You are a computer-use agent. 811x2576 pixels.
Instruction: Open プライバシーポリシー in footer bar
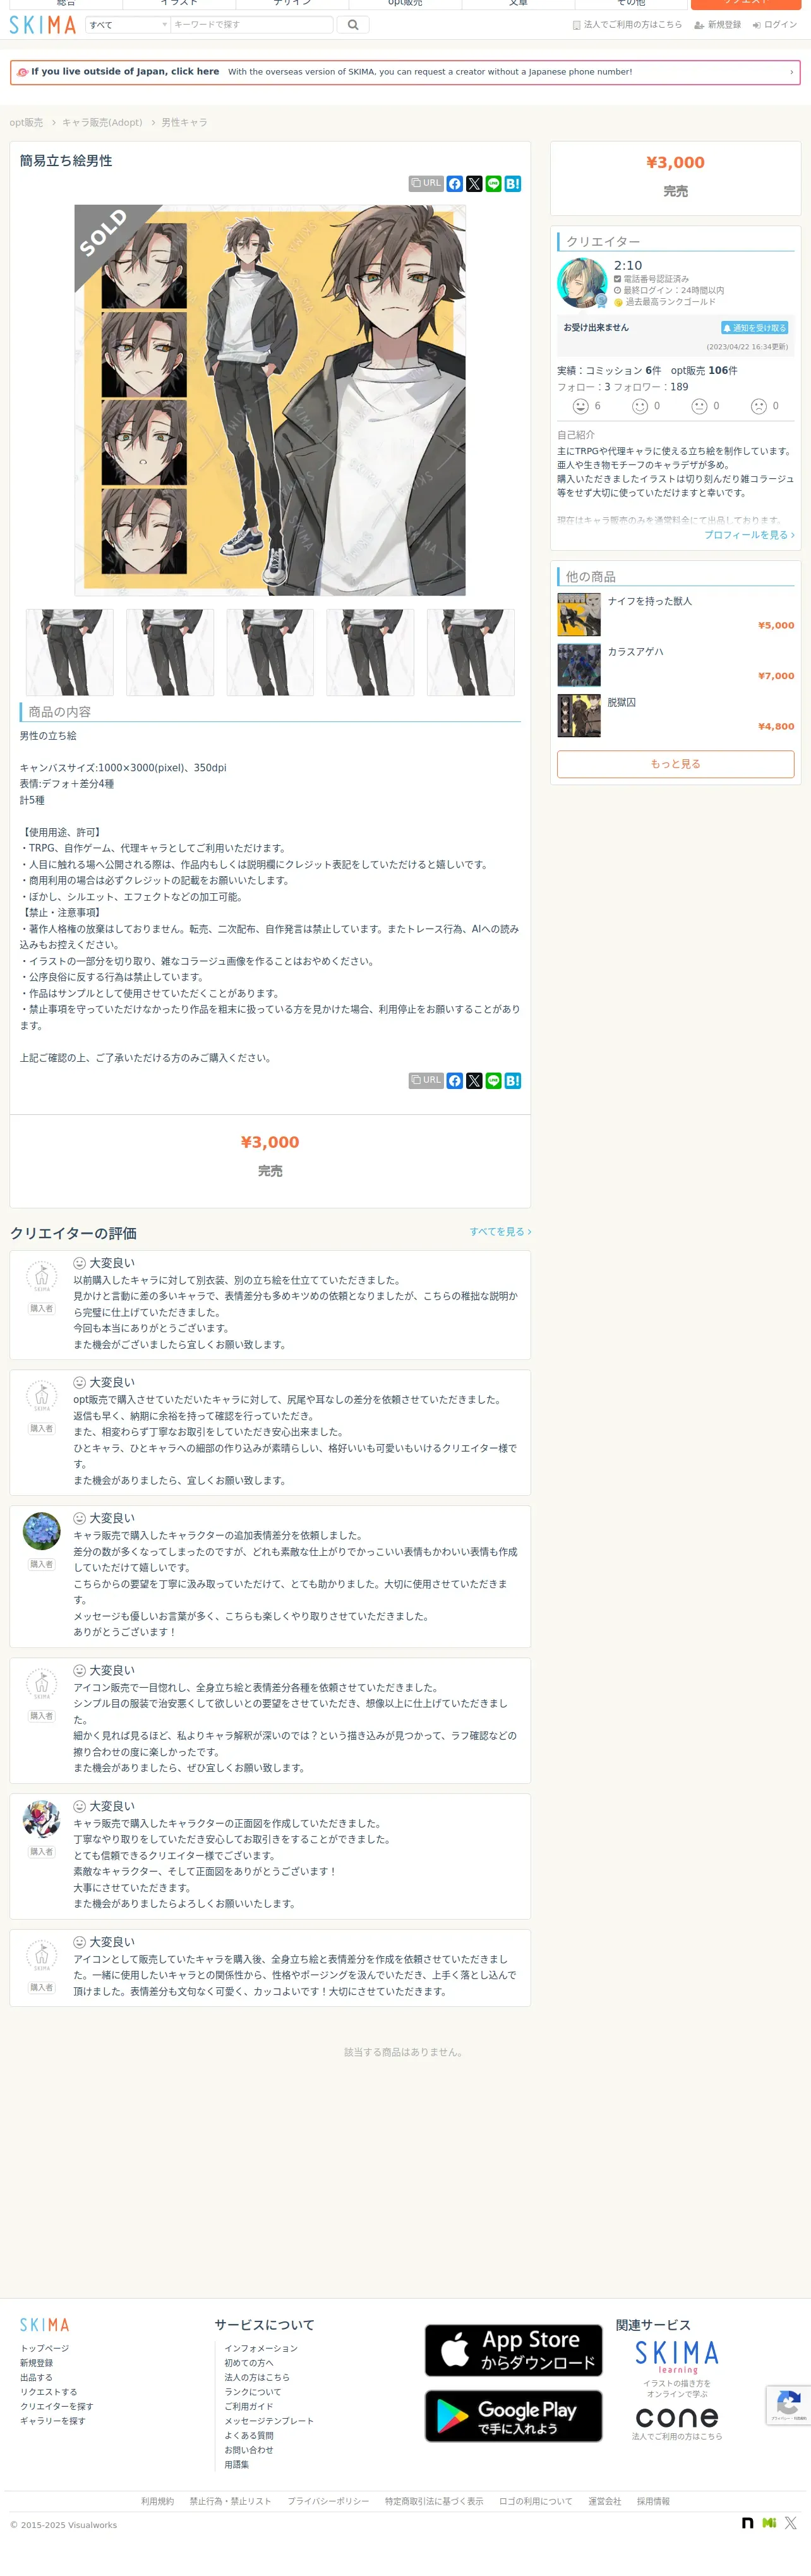pyautogui.click(x=328, y=2501)
